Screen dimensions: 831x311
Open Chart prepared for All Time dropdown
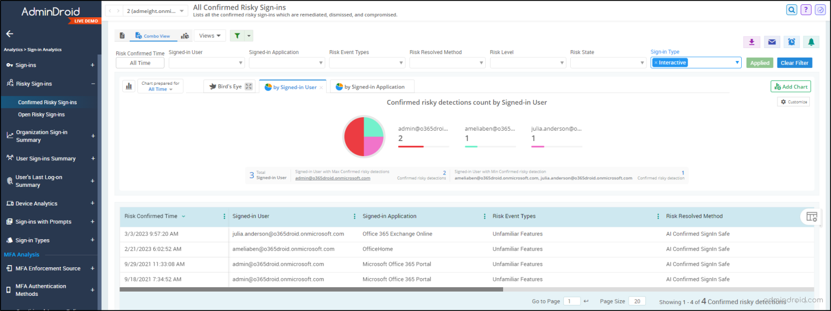(161, 86)
